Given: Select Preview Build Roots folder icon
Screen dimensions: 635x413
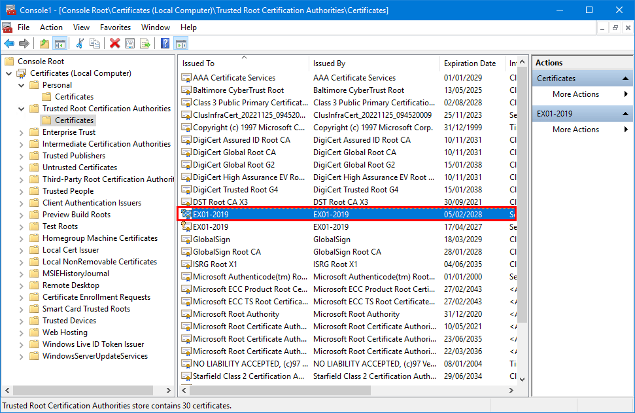Looking at the screenshot, I should coord(35,215).
